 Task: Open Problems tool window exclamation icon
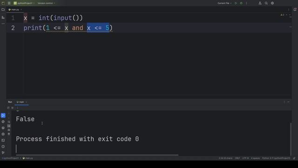click(x=3, y=147)
